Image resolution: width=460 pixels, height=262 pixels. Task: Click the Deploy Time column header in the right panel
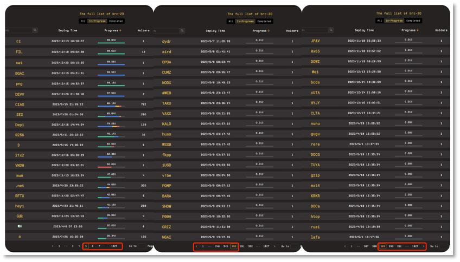point(364,30)
